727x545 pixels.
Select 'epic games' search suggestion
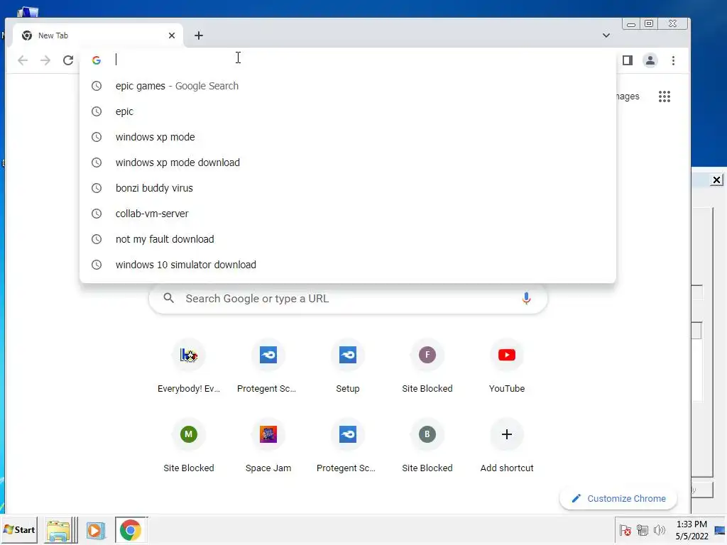point(348,86)
